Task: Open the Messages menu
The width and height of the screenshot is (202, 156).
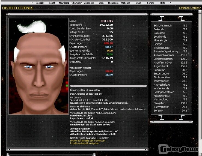Action: [x=89, y=3]
